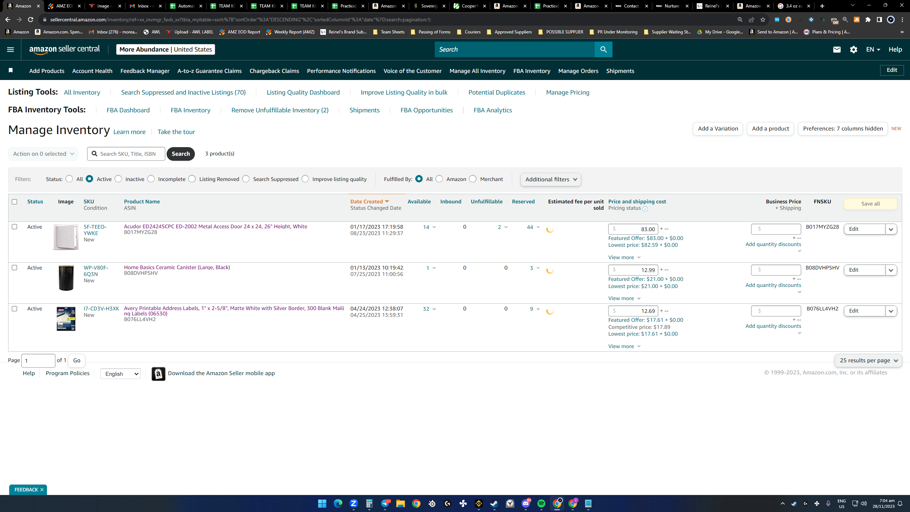
Task: Select the Listing Removed status filter
Action: 192,179
